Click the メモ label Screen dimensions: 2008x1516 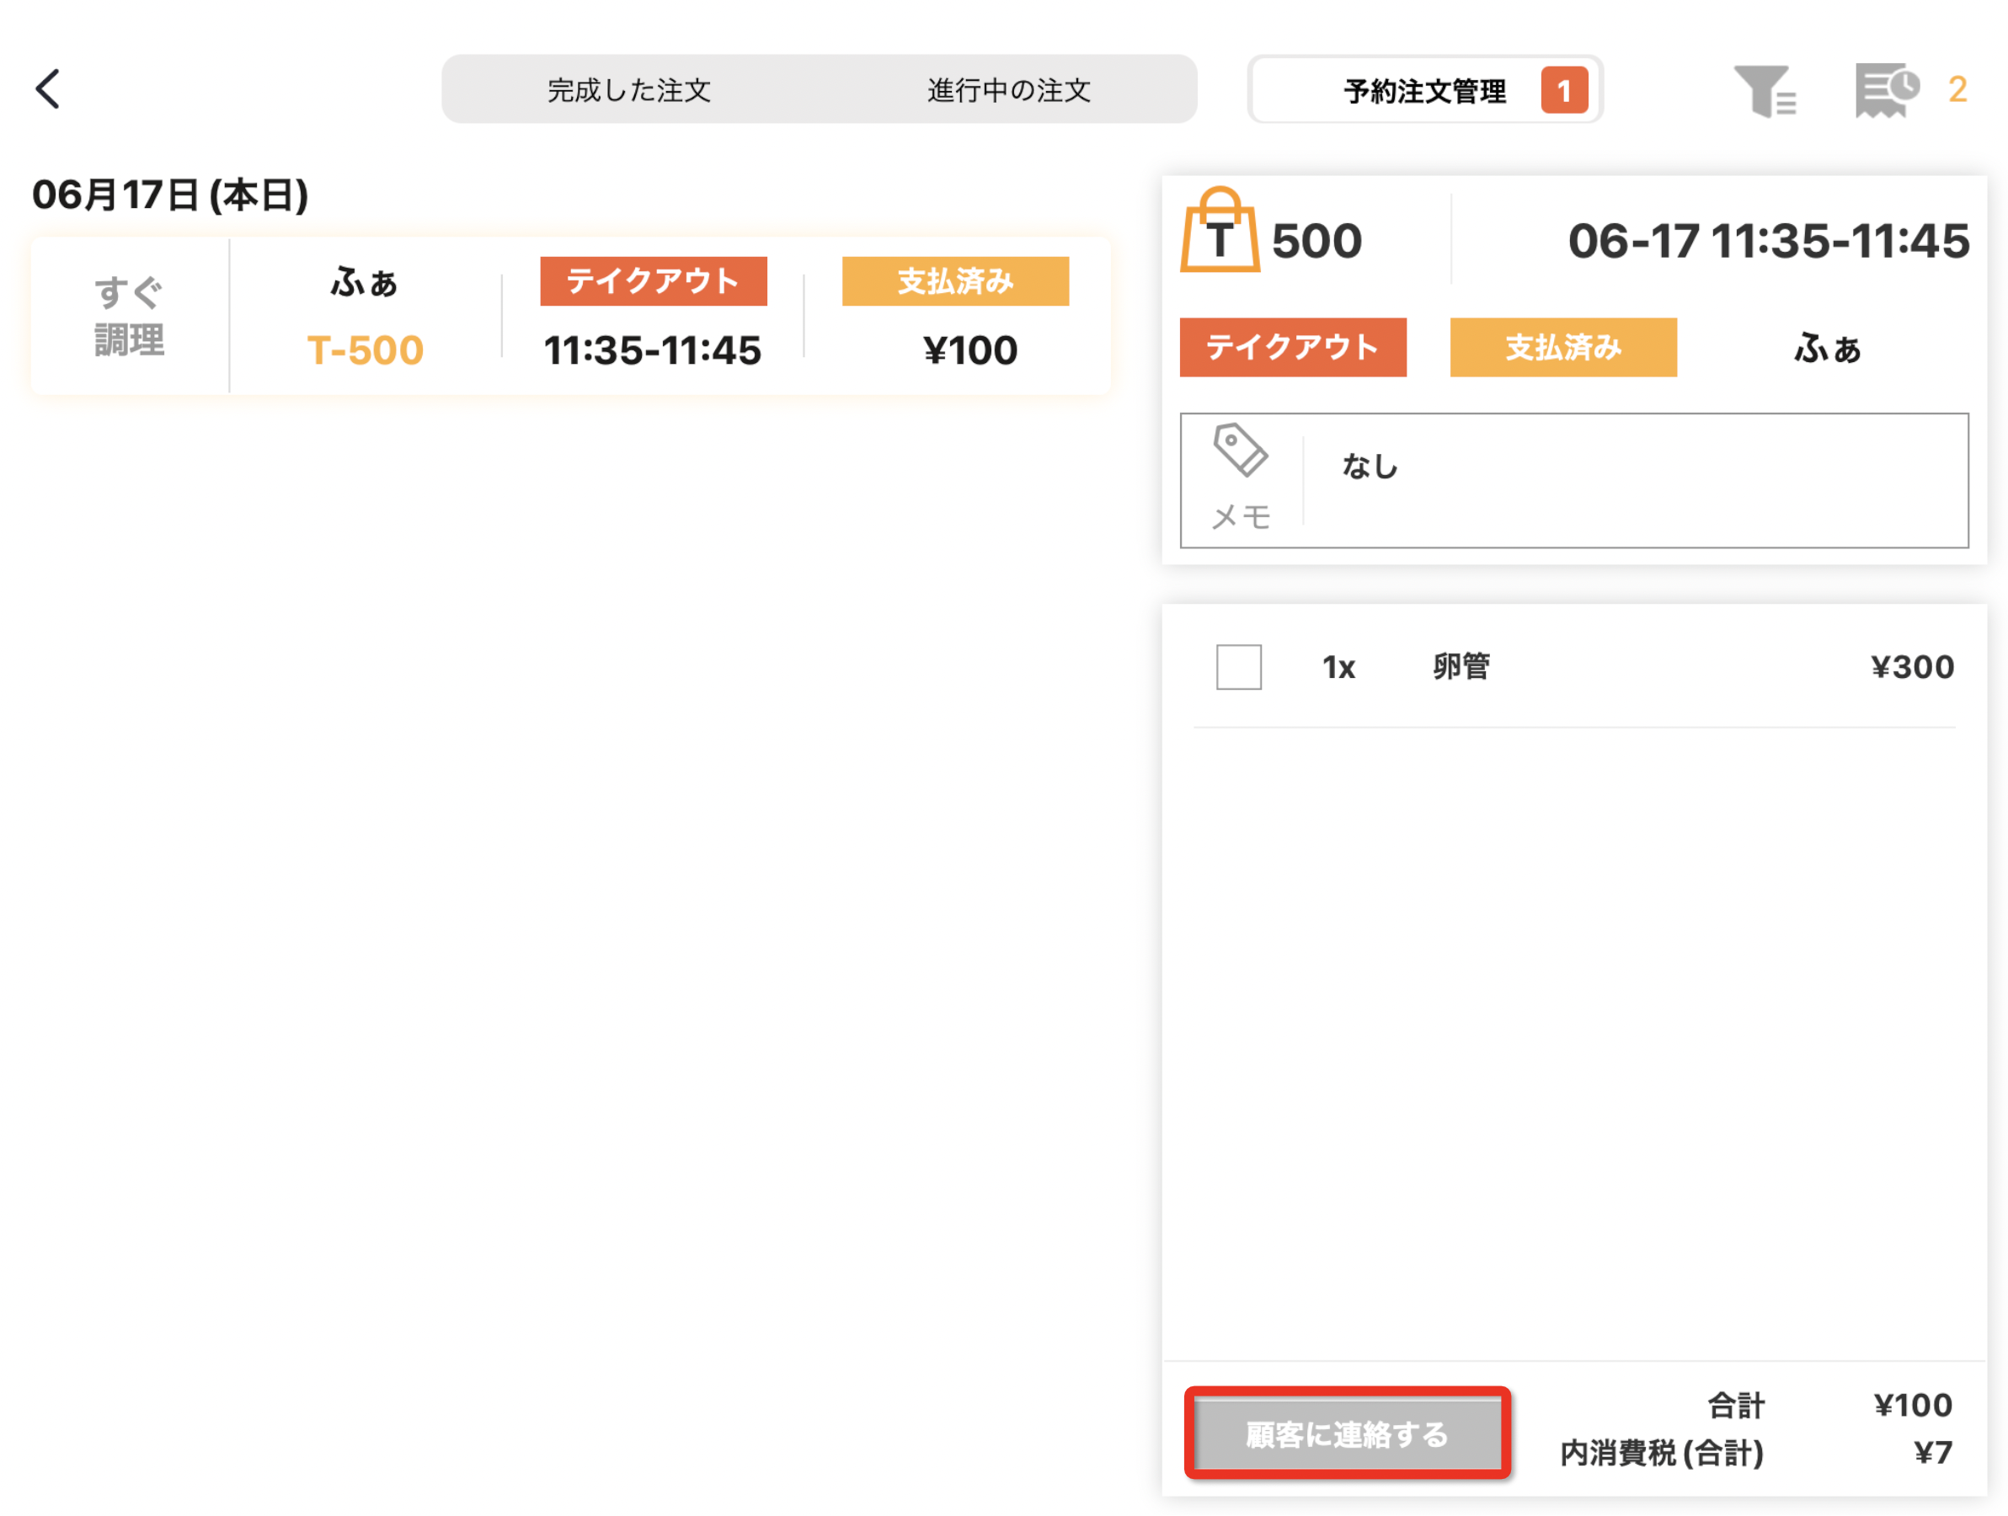1240,516
